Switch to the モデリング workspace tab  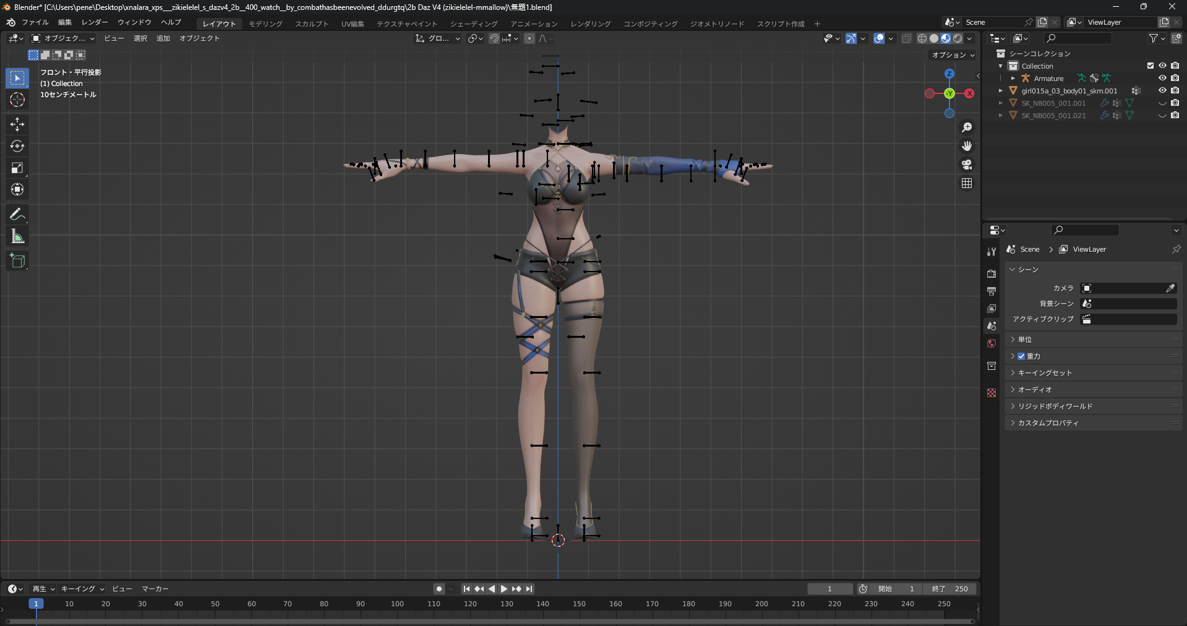click(x=265, y=24)
